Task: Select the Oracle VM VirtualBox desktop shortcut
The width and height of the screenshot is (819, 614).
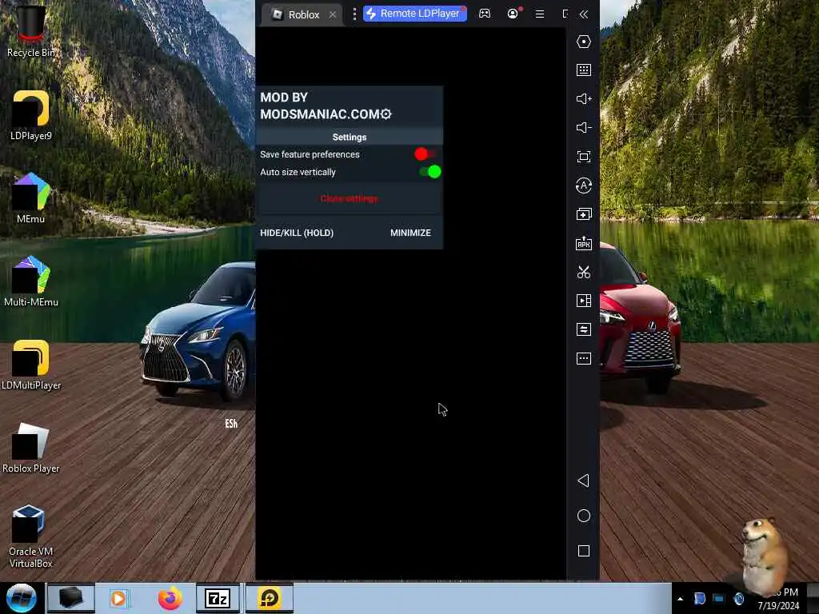Action: point(31,536)
